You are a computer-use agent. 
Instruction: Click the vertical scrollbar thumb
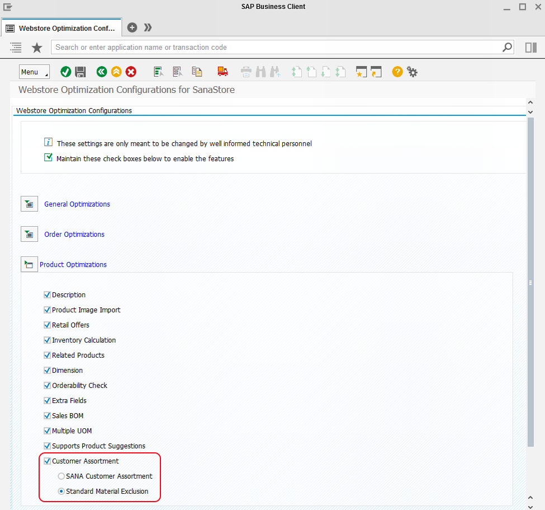tap(530, 282)
